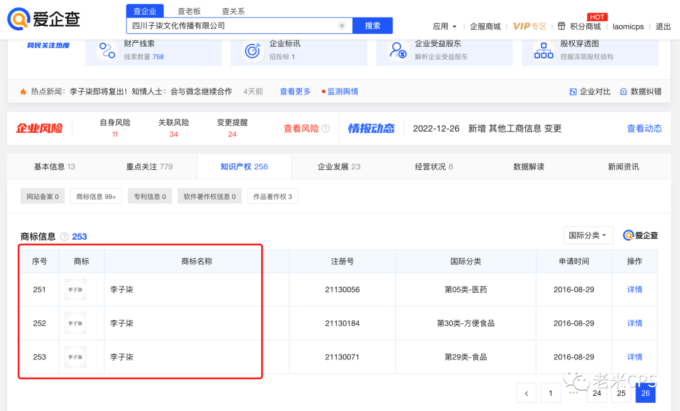
Task: Click the 企服商城 link
Action: point(485,26)
